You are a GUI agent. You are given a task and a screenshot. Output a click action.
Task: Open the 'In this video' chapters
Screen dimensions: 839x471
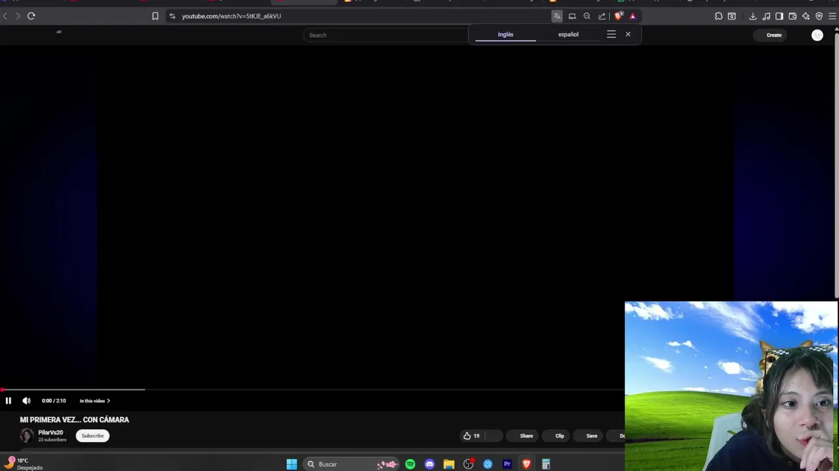point(94,401)
